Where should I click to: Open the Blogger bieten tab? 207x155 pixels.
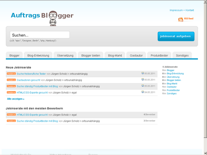point(91,55)
